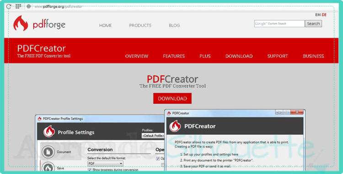Viewport: 343px width, 174px height.
Task: Close the PDFCreator window
Action: [297, 112]
